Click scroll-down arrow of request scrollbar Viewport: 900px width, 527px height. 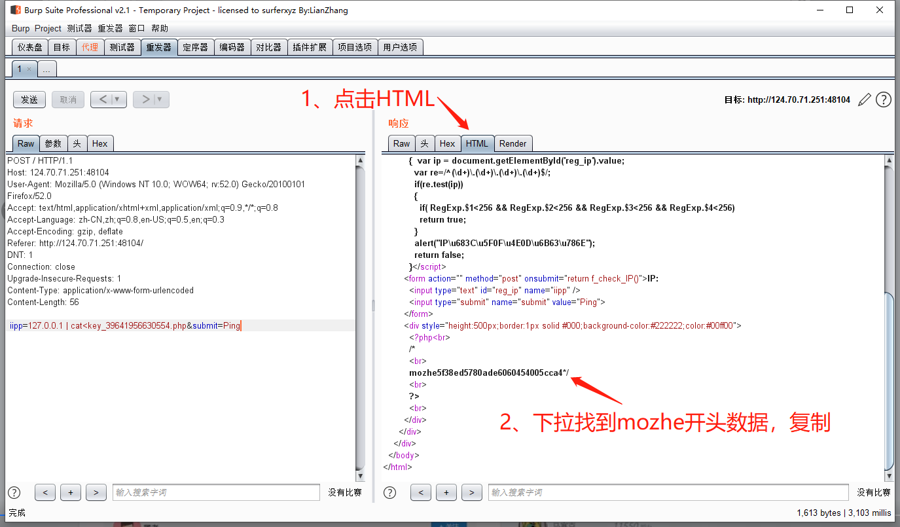(360, 477)
